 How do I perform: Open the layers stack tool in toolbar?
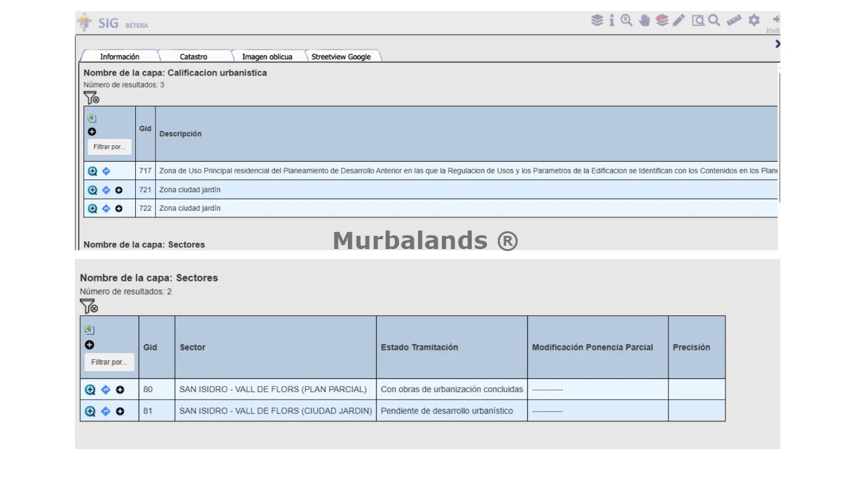click(597, 21)
